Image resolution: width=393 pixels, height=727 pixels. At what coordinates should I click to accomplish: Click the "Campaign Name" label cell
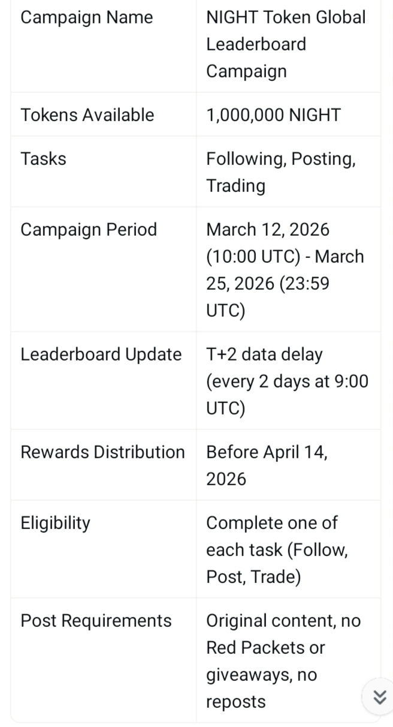pyautogui.click(x=86, y=17)
